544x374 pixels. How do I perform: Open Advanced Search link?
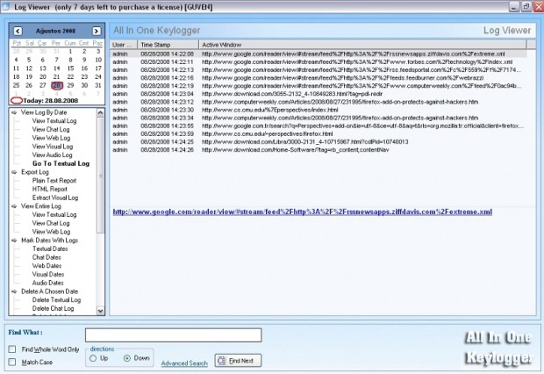click(x=184, y=363)
